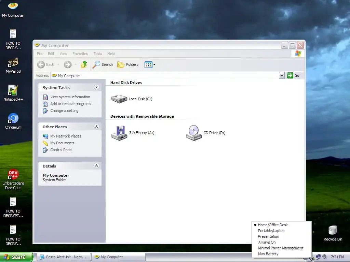This screenshot has height=262, width=350.
Task: Click My Computer taskbar button
Action: tap(118, 257)
